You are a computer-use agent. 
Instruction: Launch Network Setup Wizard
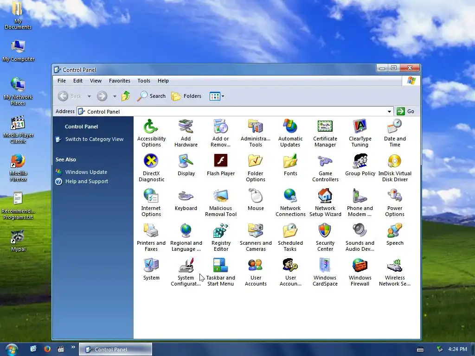(325, 203)
